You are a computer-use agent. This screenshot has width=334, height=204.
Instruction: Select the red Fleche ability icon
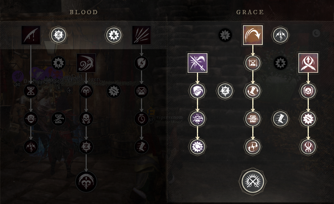click(x=308, y=63)
